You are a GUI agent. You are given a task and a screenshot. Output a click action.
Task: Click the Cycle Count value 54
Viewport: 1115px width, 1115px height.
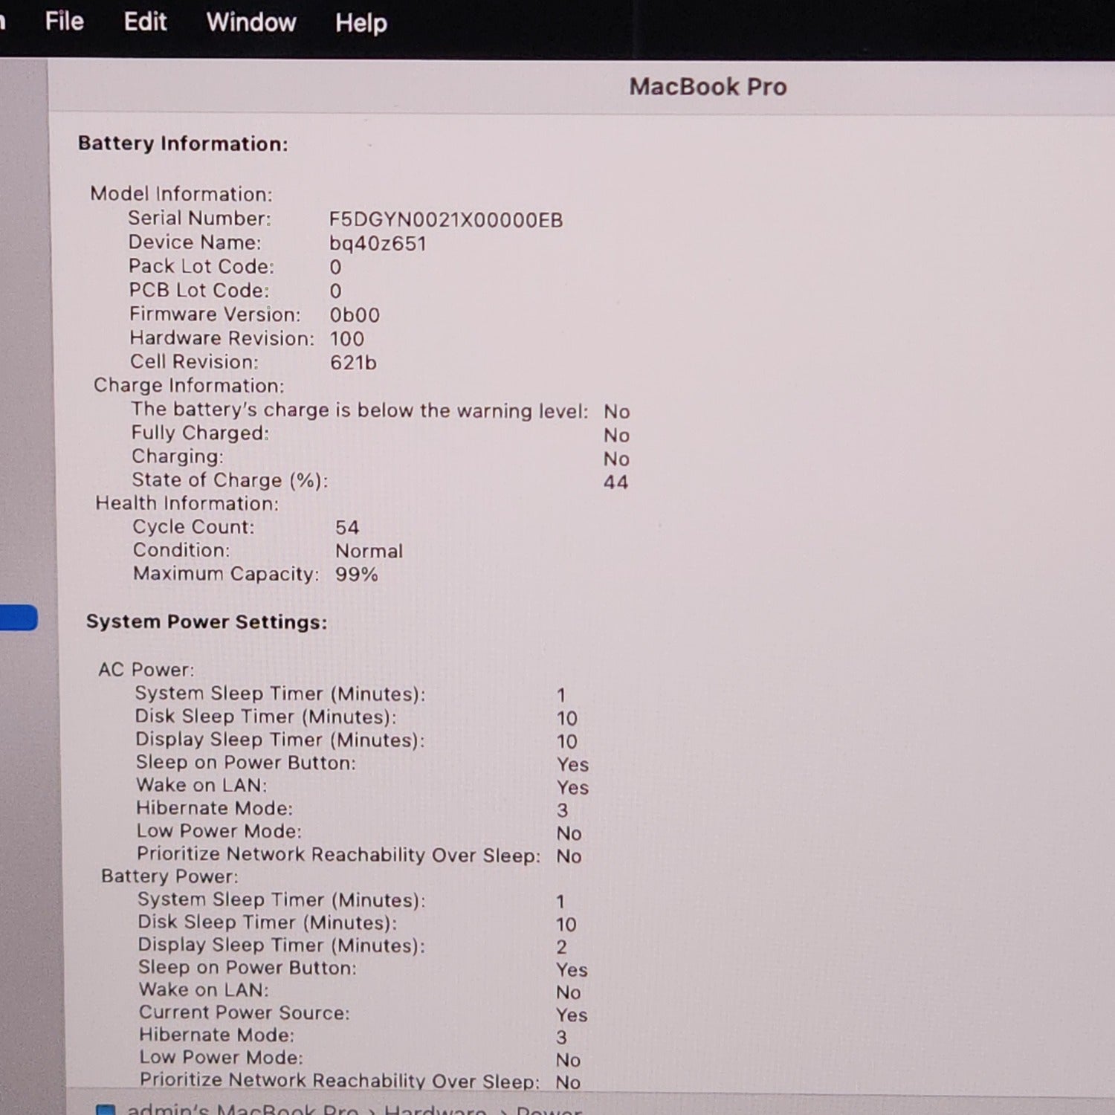click(347, 528)
